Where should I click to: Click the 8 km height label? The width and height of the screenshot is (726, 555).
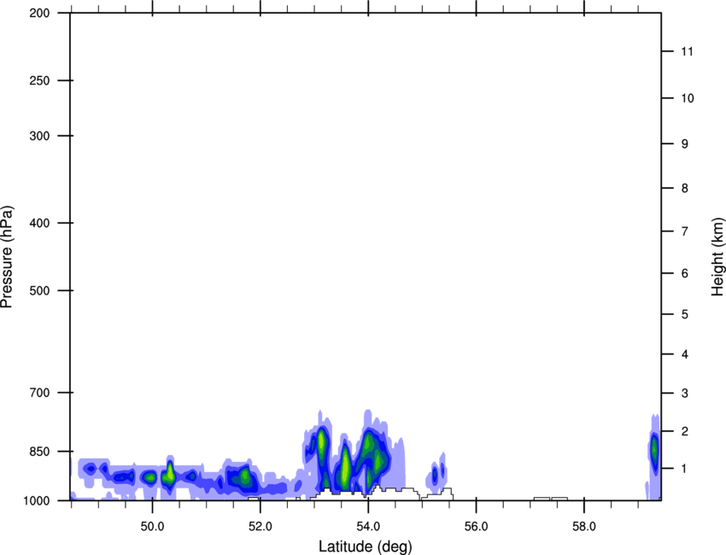click(x=685, y=189)
